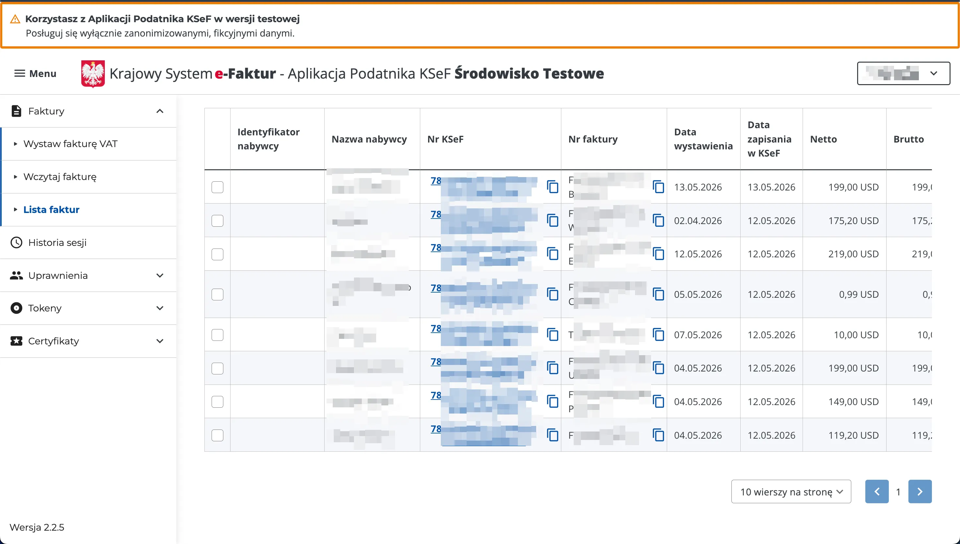Copy invoice number in the 0,99 USD row
The image size is (960, 544).
point(658,294)
